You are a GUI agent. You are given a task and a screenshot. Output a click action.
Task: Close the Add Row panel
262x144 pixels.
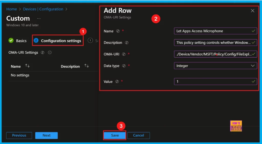(253, 11)
